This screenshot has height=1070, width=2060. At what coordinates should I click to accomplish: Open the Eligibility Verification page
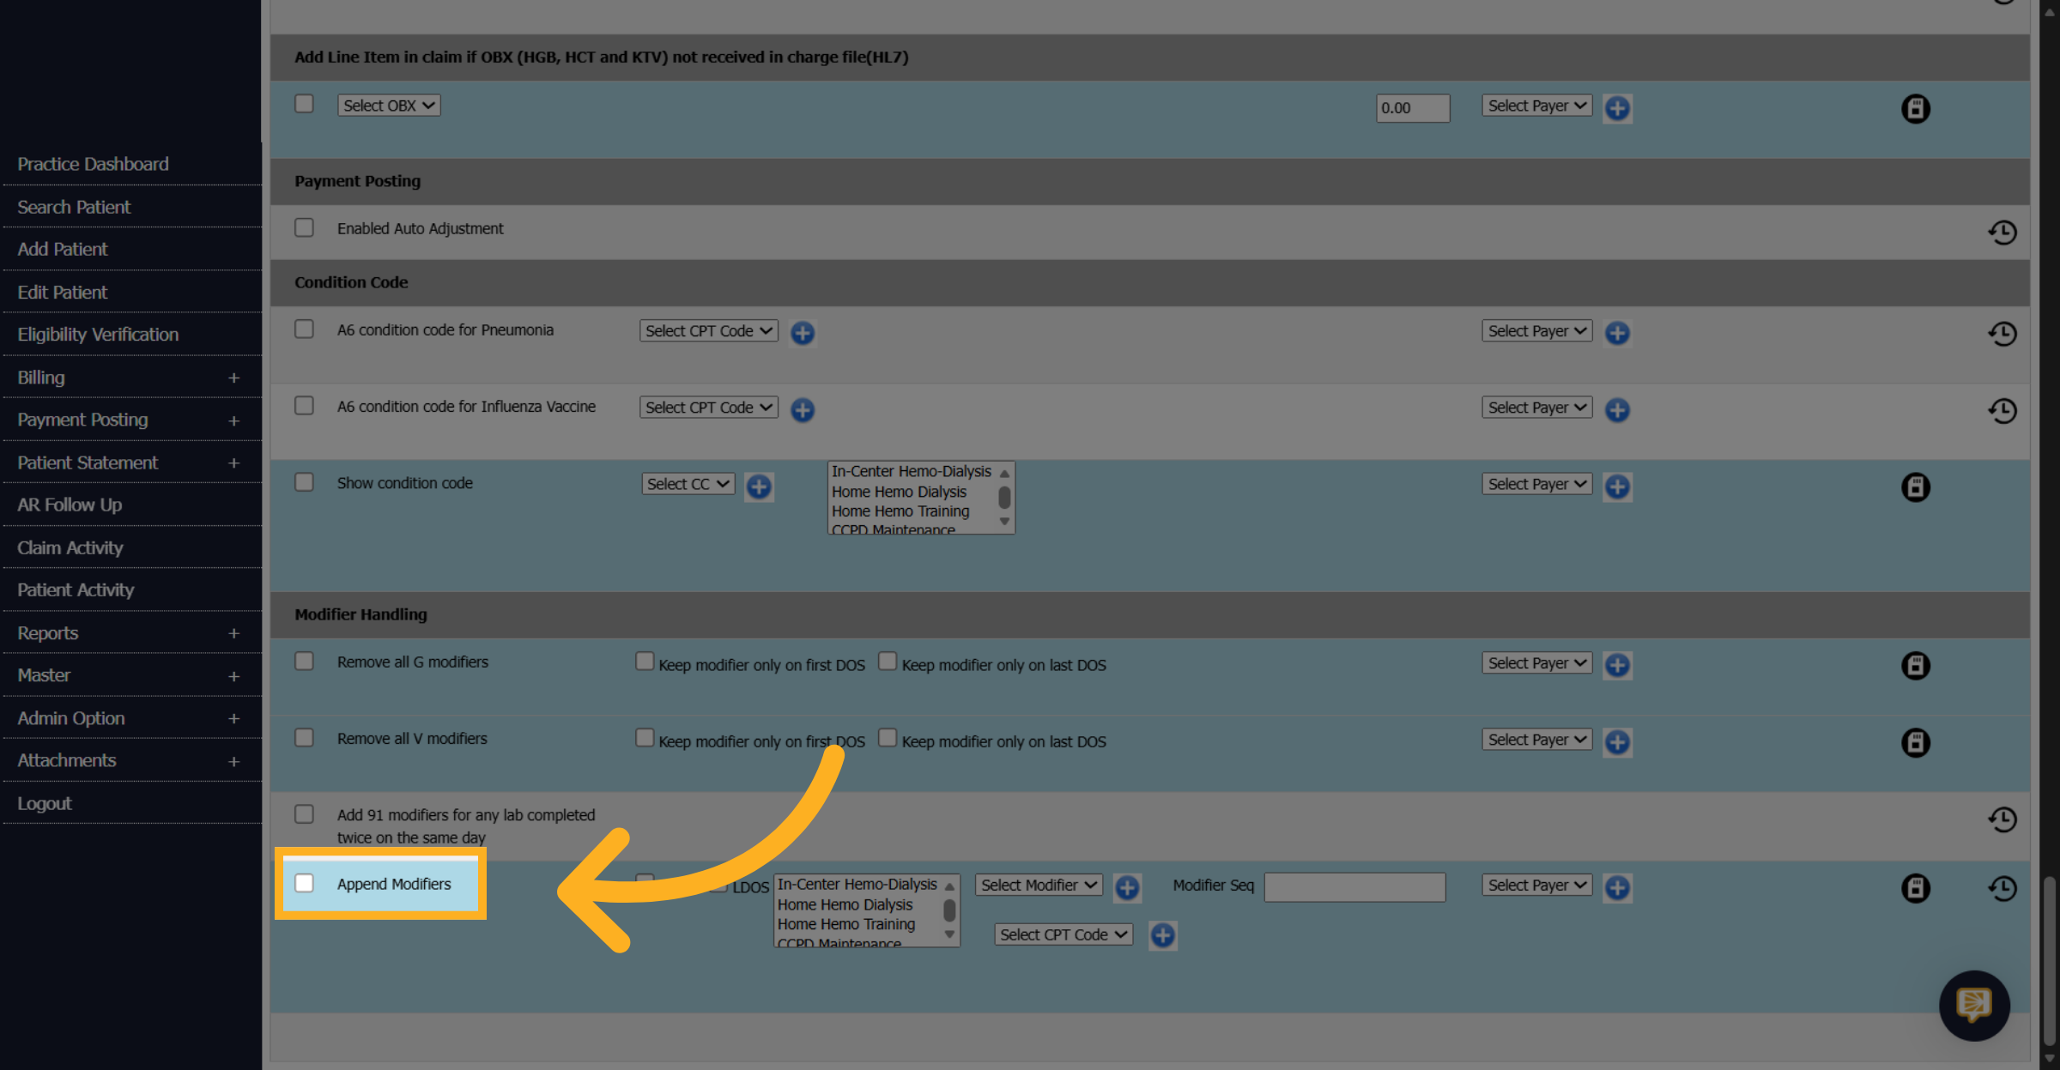click(x=98, y=335)
